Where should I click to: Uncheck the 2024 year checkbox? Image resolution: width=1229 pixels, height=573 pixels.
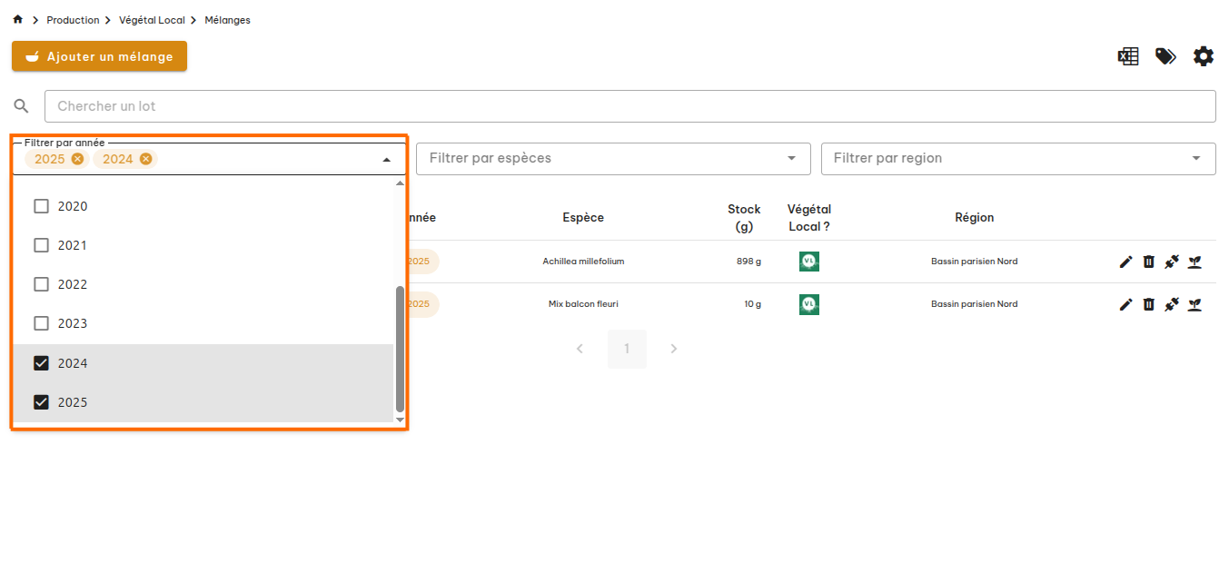pos(41,363)
